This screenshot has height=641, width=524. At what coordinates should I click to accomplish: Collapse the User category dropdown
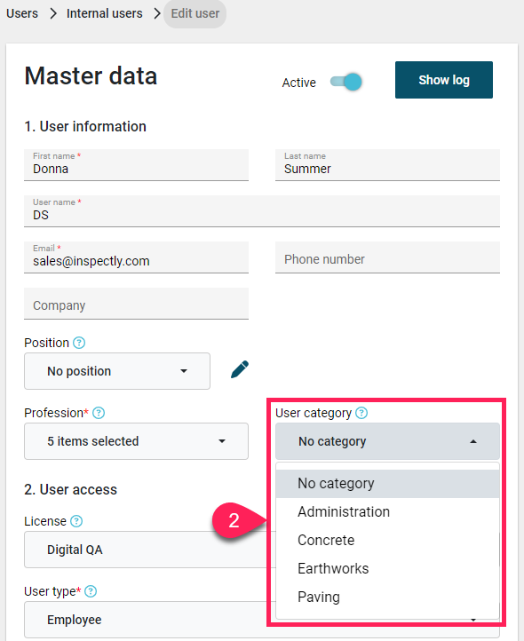pyautogui.click(x=387, y=441)
